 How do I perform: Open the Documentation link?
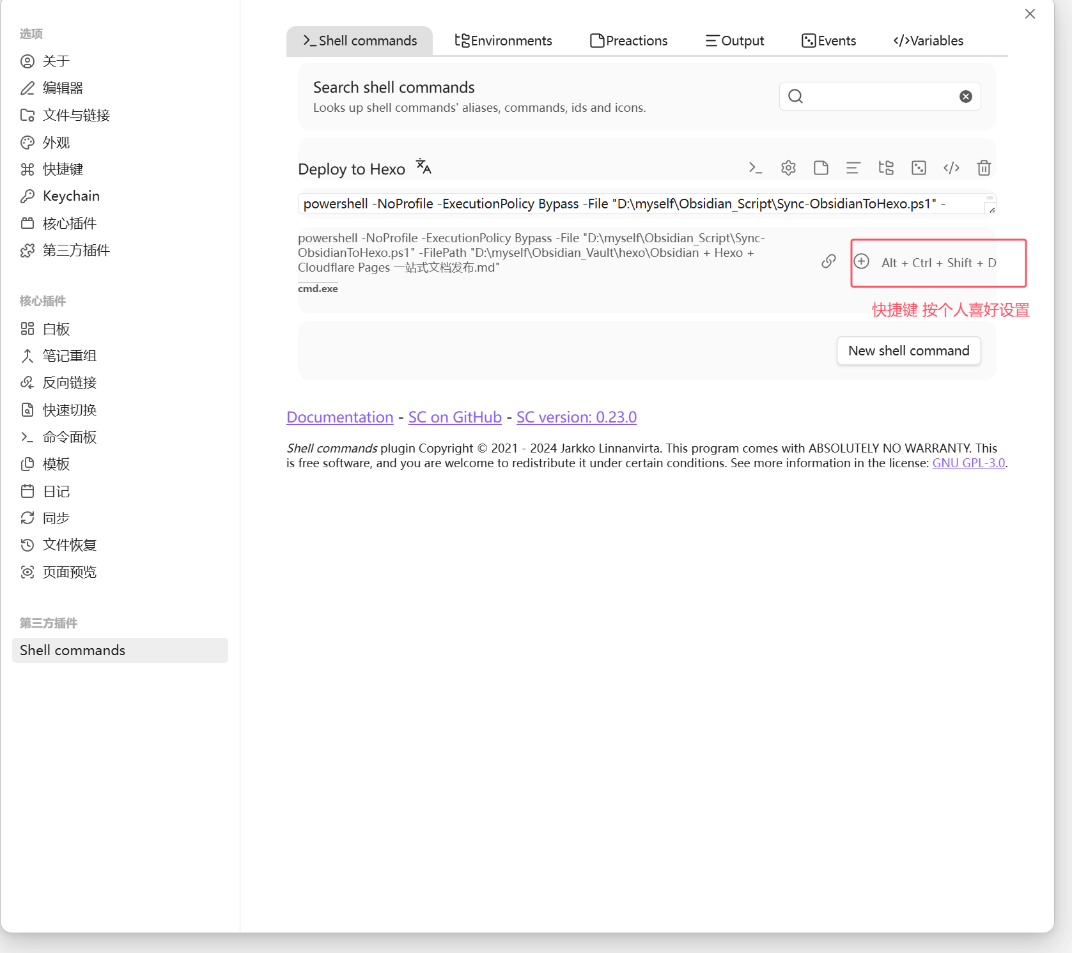pos(339,417)
